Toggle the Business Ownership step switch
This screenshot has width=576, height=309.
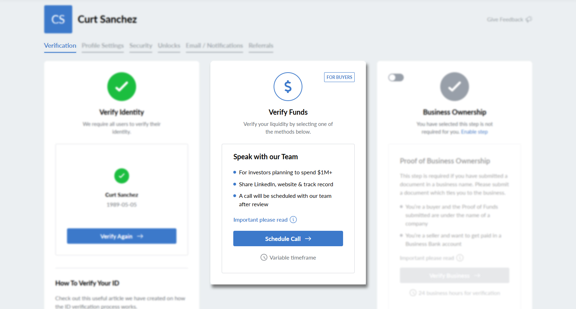pyautogui.click(x=396, y=78)
